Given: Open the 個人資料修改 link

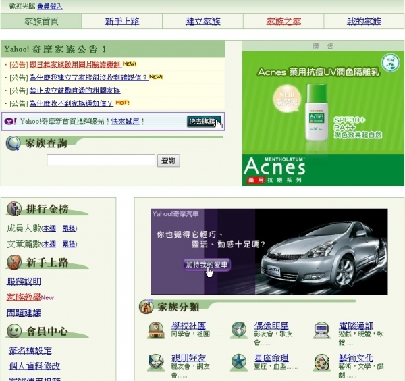Looking at the screenshot, I should click(x=34, y=366).
